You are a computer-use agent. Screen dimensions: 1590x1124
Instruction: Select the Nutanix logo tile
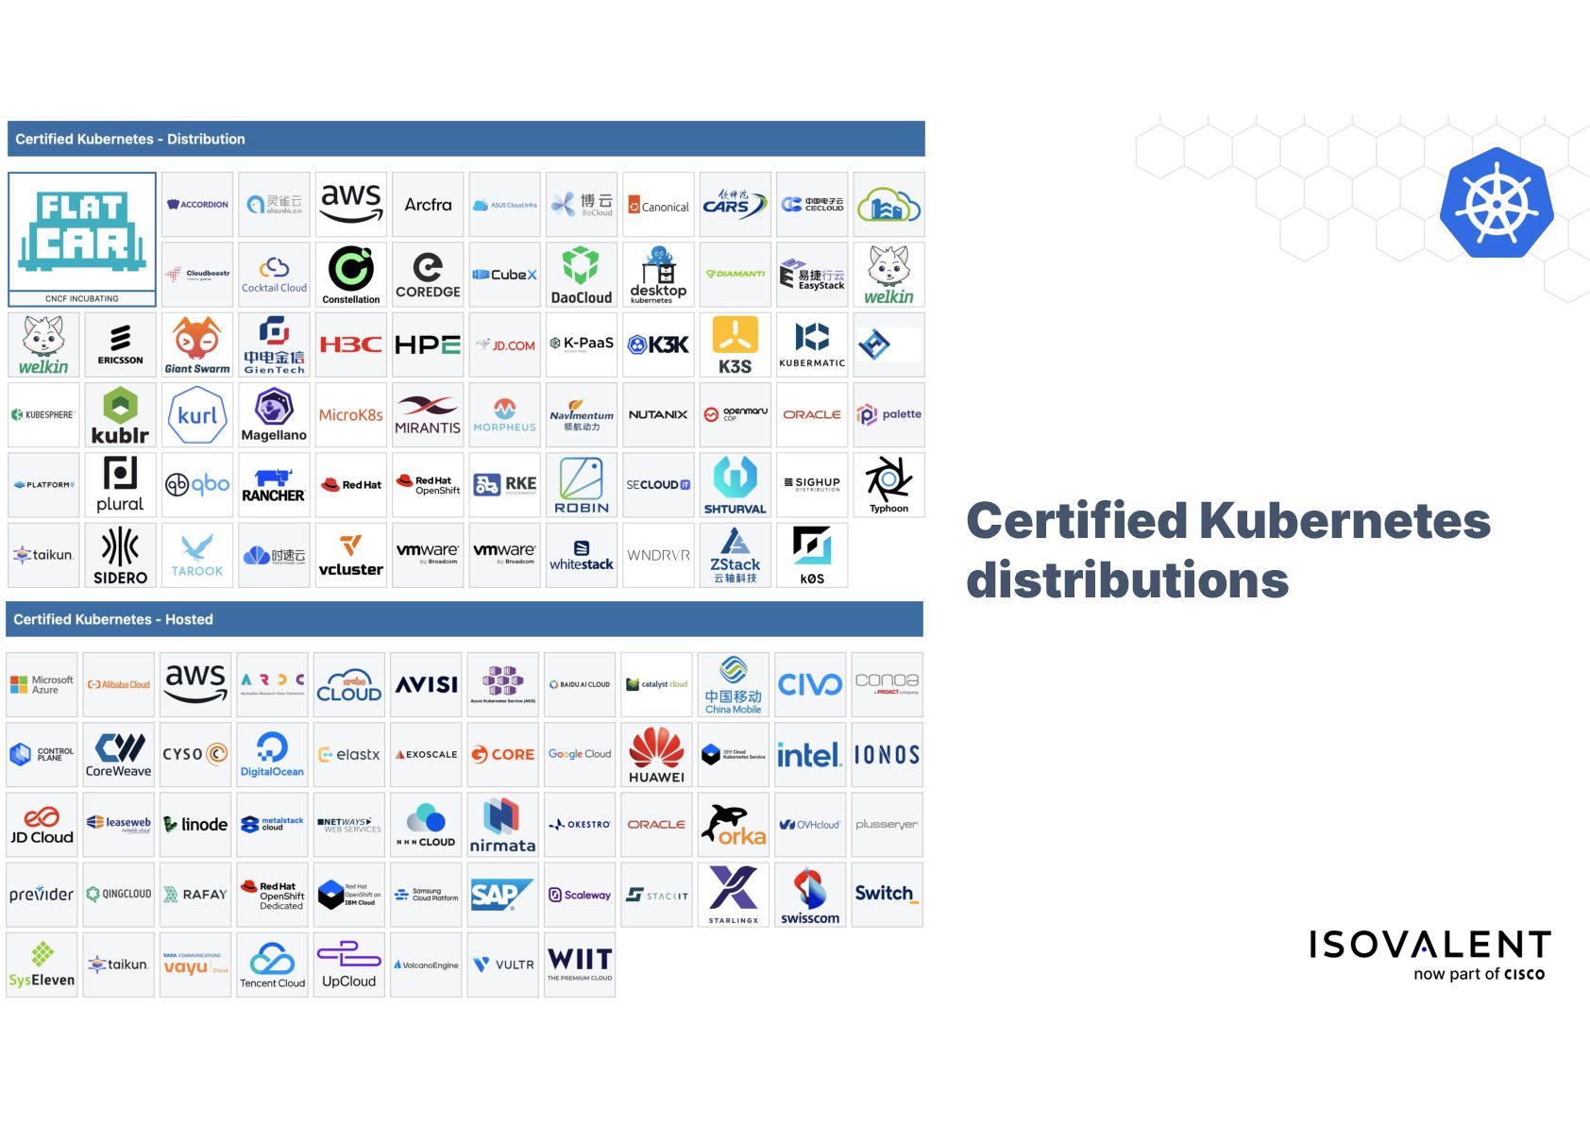click(658, 414)
